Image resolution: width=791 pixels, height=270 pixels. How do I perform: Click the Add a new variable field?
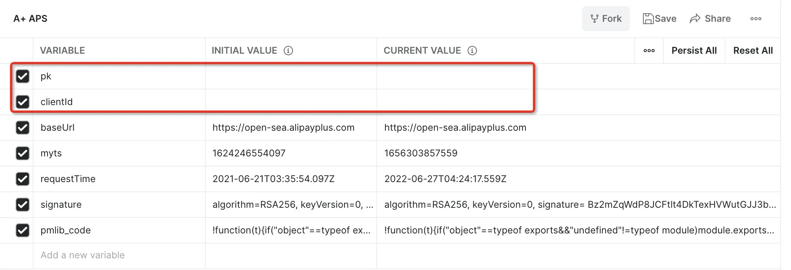(x=119, y=255)
